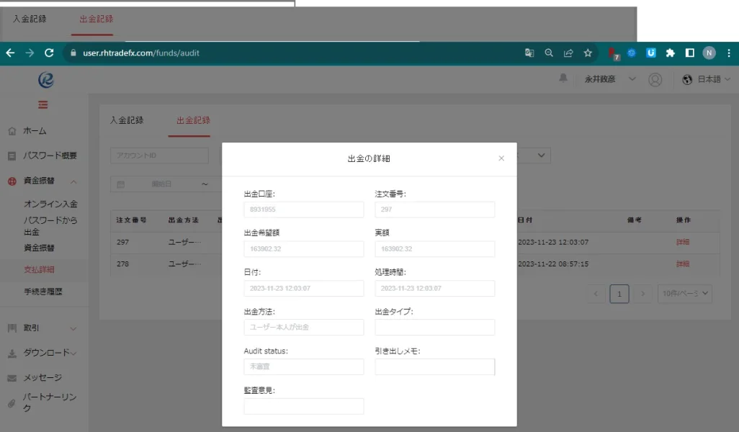This screenshot has height=432, width=739.
Task: Open the ダウンロード sidebar icon
Action: [x=10, y=353]
